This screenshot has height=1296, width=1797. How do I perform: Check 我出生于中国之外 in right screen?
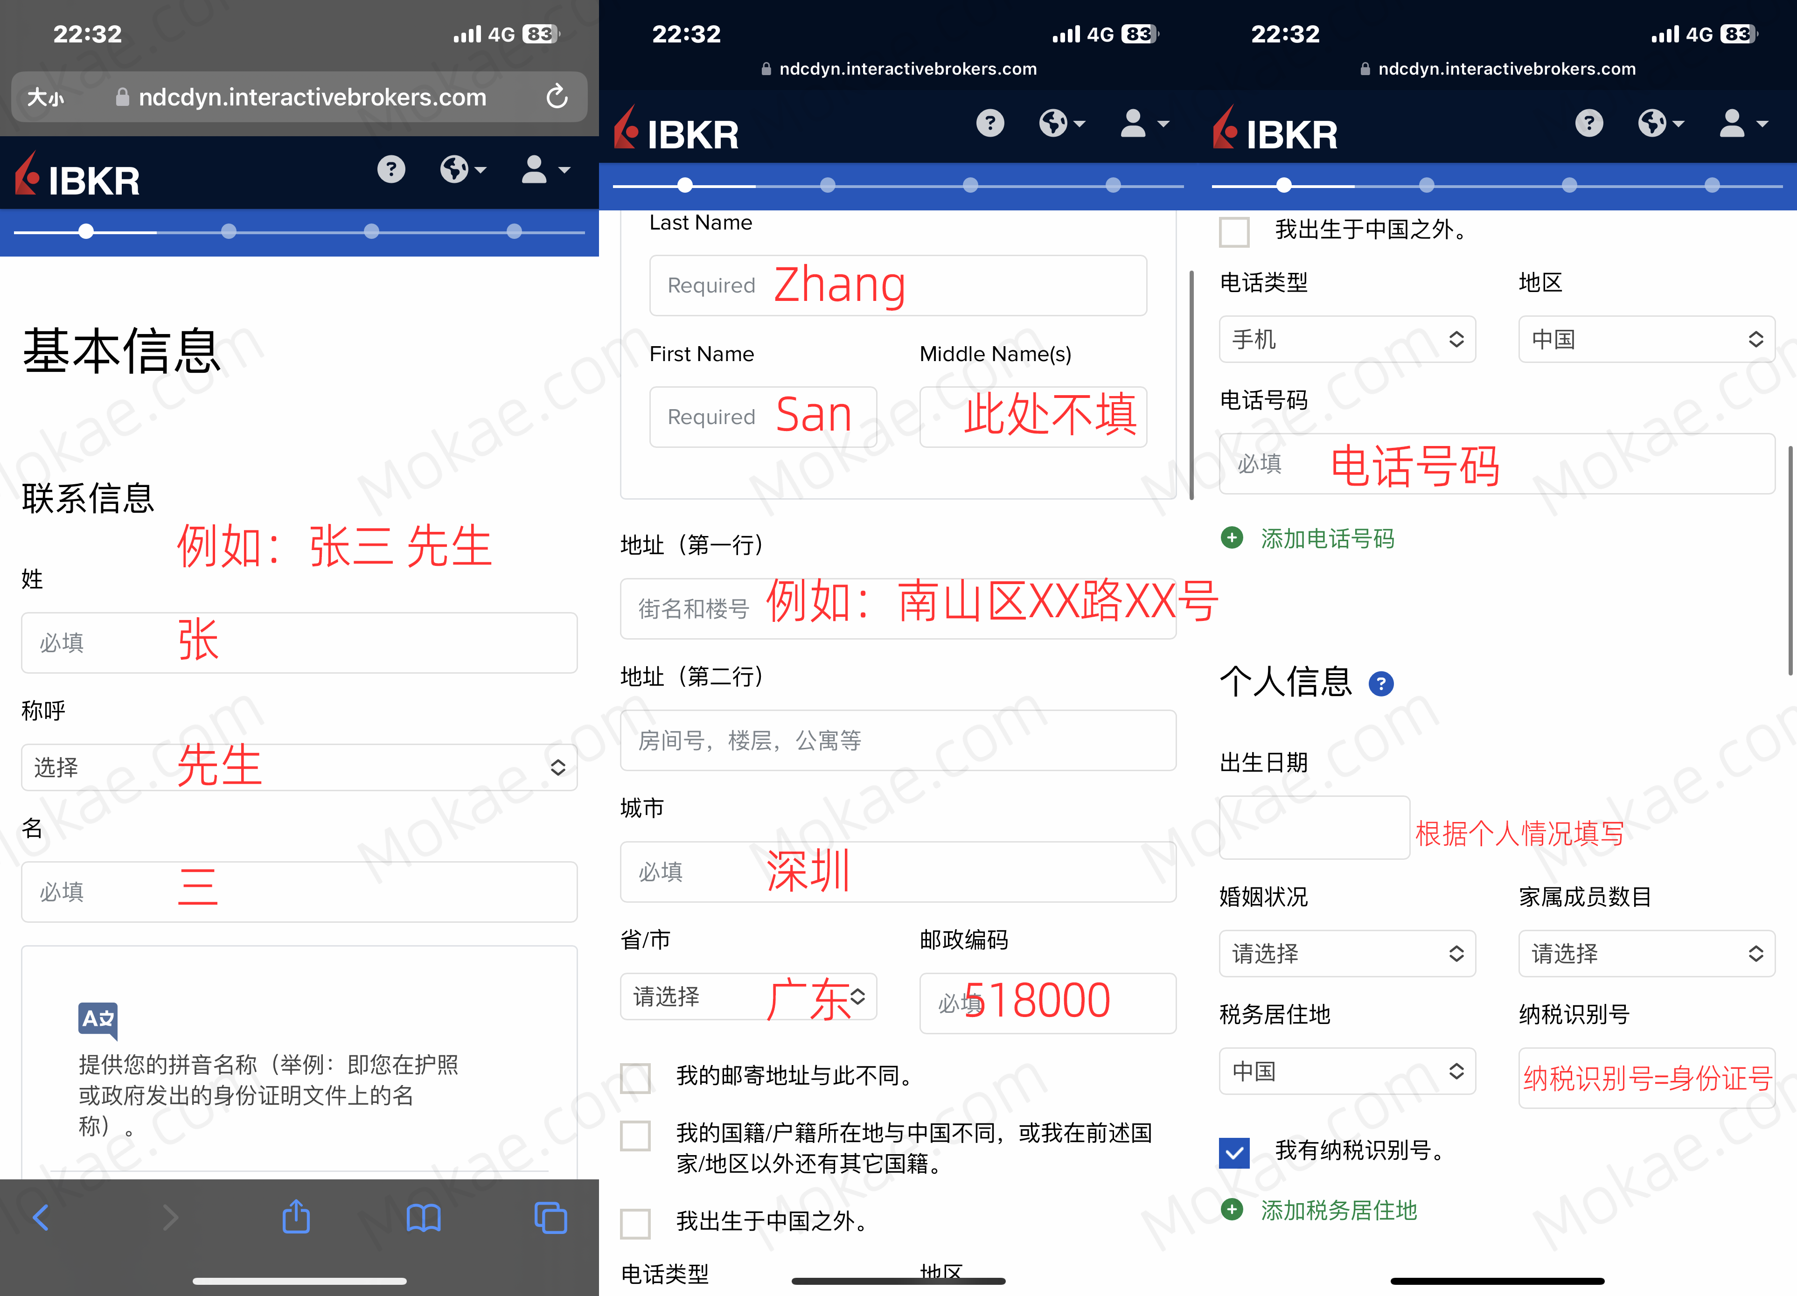click(1234, 232)
